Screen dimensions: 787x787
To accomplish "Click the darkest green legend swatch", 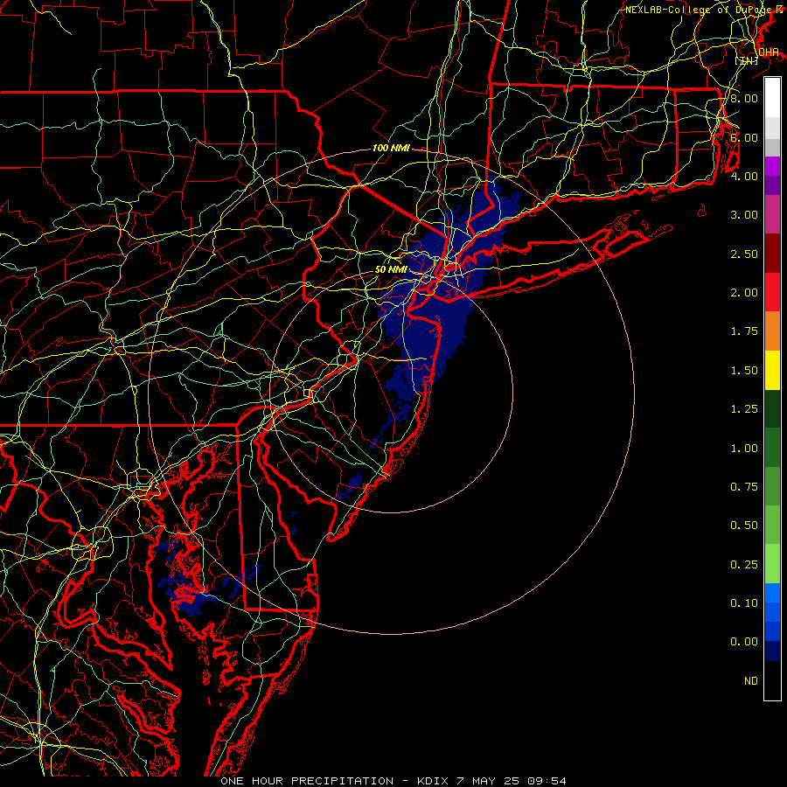I will [x=772, y=409].
